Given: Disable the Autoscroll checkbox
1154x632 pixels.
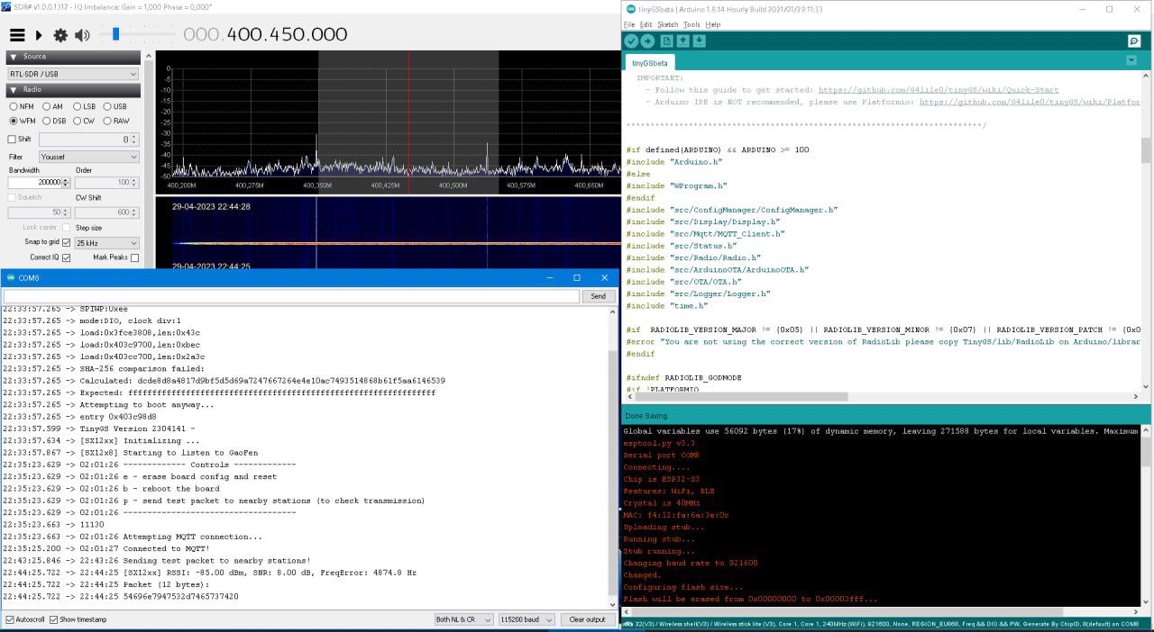Looking at the screenshot, I should 10,619.
